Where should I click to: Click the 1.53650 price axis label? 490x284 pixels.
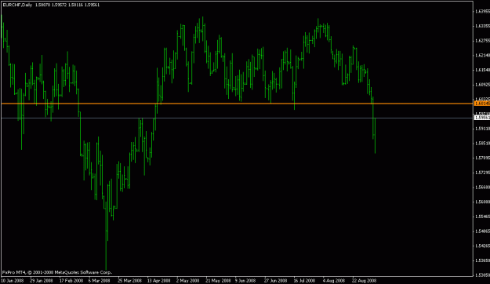482,260
